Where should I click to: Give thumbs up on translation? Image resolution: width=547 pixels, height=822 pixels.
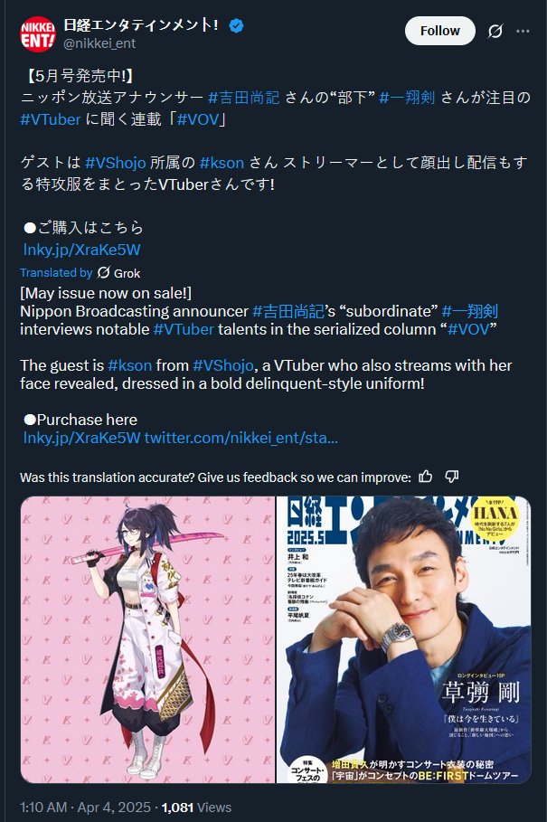click(x=426, y=477)
